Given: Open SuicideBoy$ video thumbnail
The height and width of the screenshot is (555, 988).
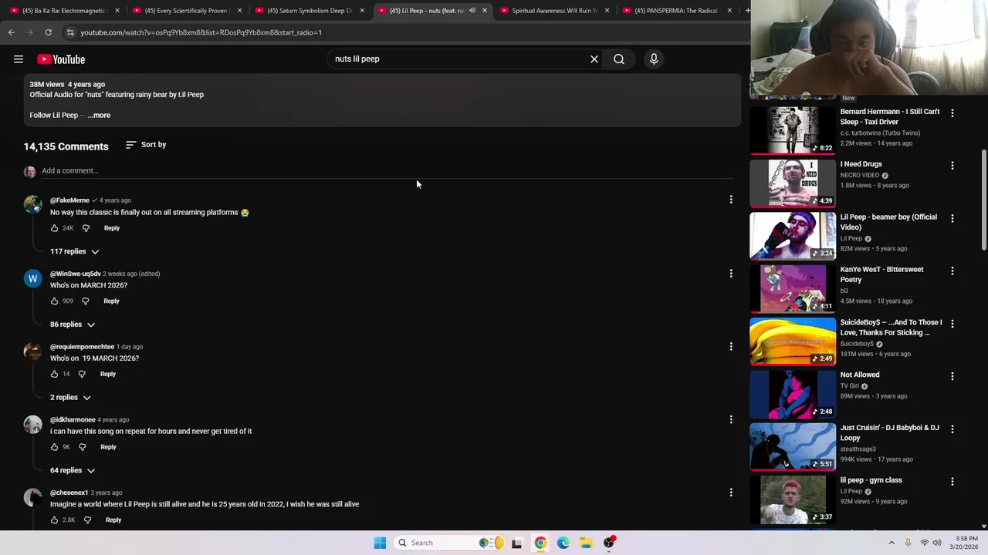Looking at the screenshot, I should [793, 341].
